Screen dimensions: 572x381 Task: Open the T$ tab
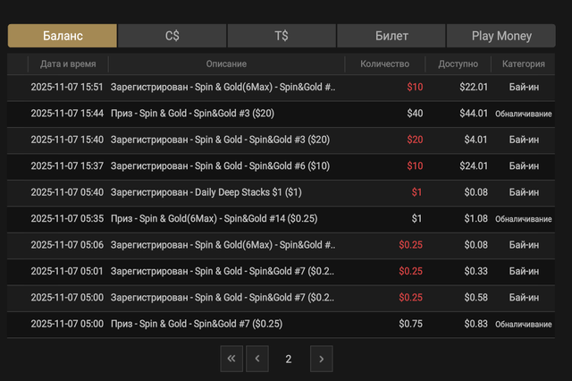tap(282, 36)
